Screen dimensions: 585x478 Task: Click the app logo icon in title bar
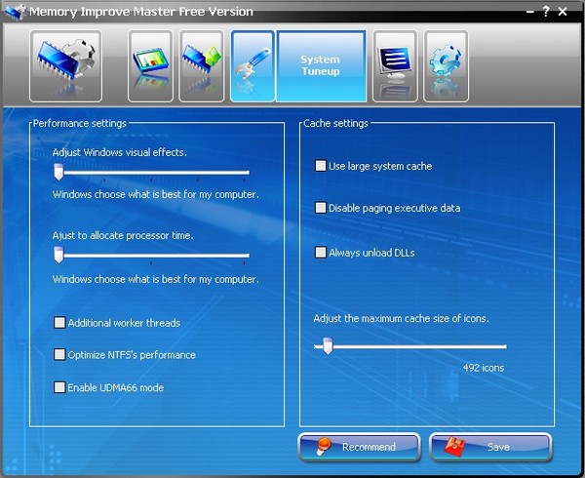coord(14,12)
